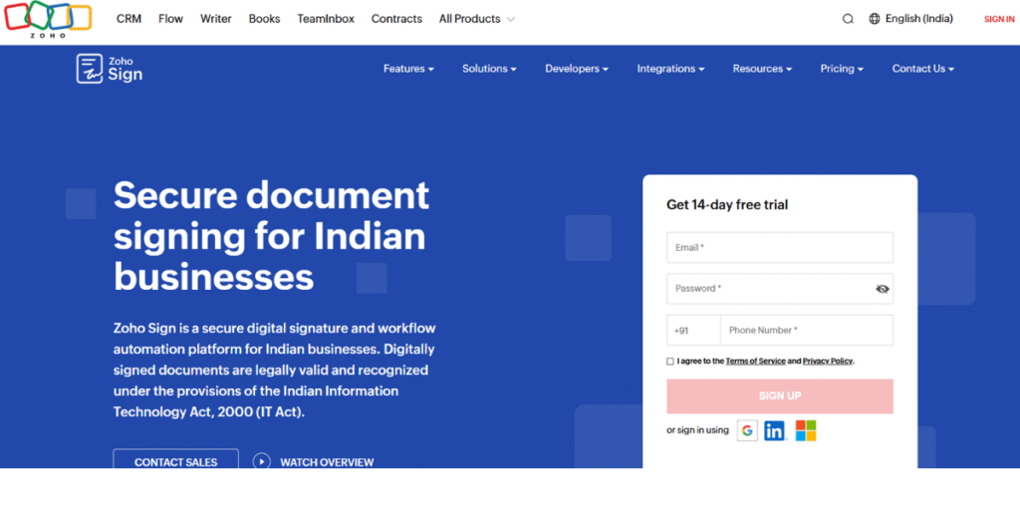This screenshot has width=1020, height=510.
Task: Expand the Pricing menu
Action: 842,69
